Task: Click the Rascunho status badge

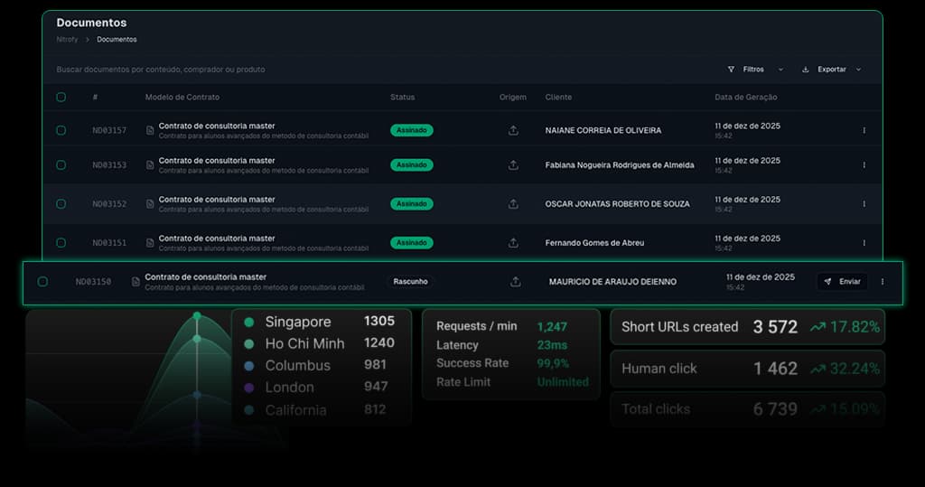Action: point(411,282)
